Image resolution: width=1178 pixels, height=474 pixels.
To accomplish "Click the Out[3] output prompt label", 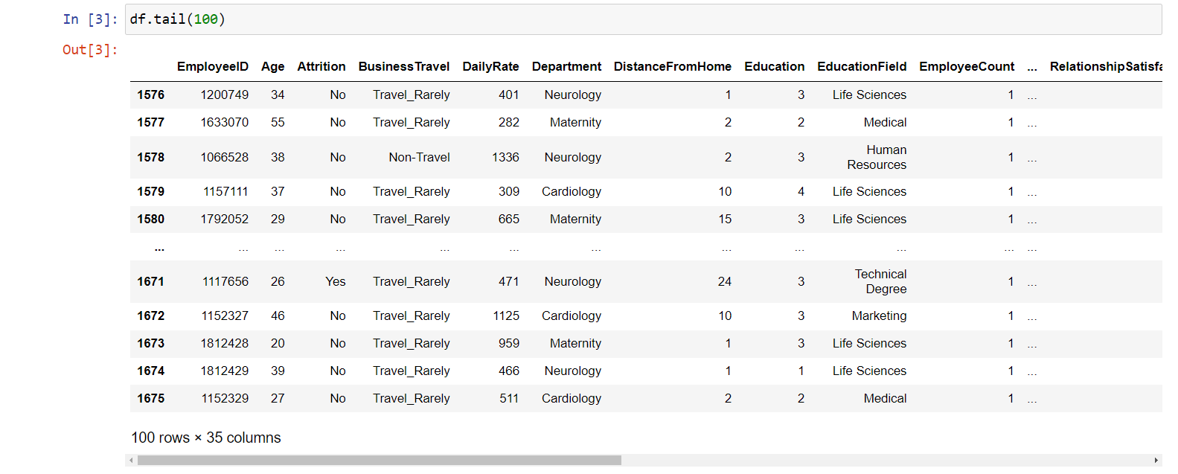I will click(89, 50).
